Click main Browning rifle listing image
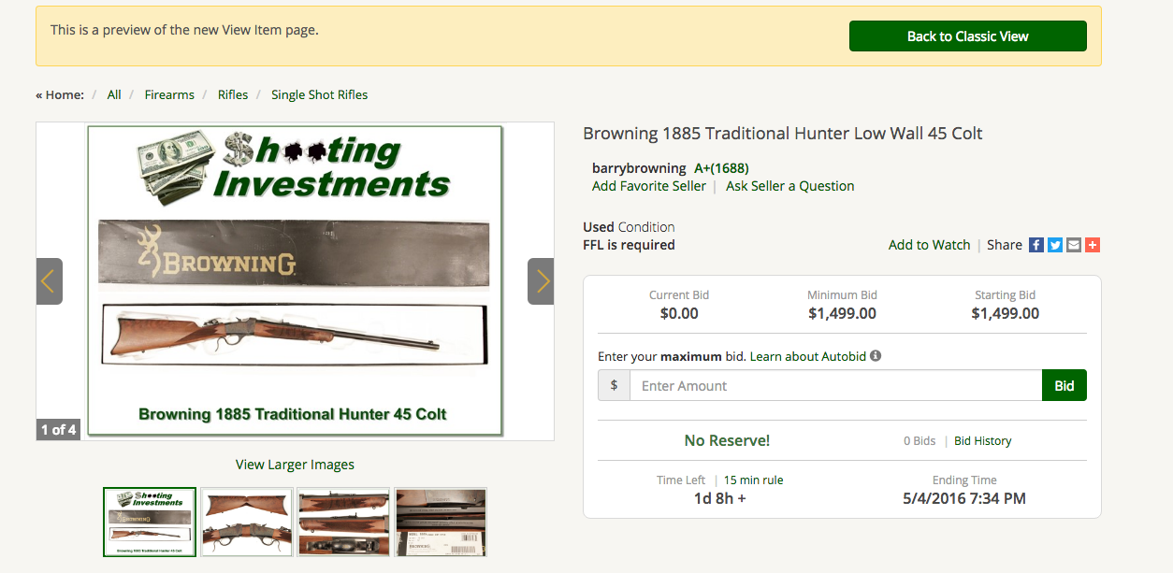The width and height of the screenshot is (1173, 573). (295, 280)
